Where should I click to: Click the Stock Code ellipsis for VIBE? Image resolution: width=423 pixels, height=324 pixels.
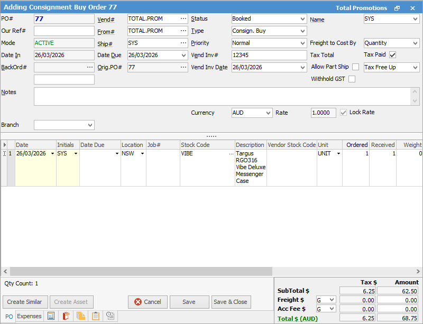[x=231, y=153]
